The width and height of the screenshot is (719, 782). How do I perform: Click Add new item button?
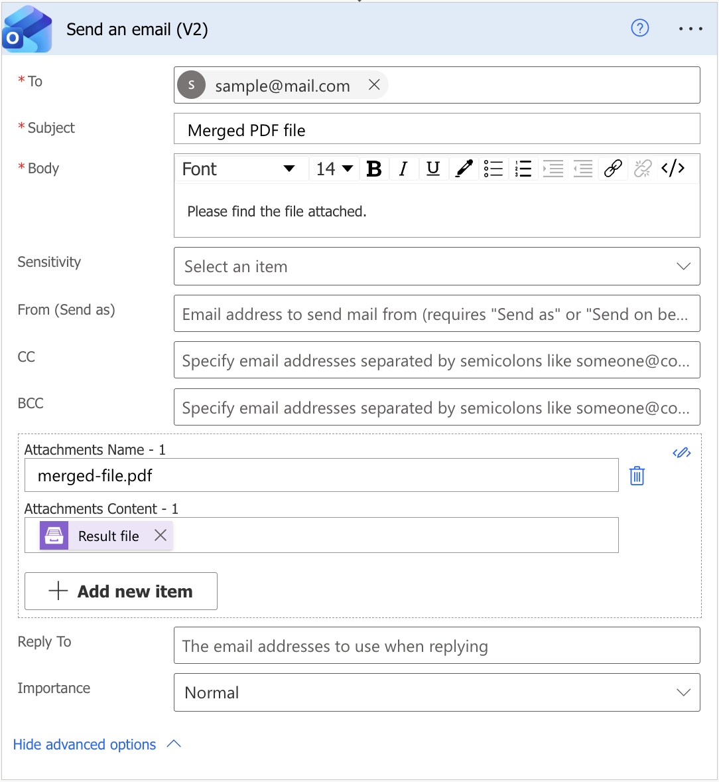coord(121,591)
